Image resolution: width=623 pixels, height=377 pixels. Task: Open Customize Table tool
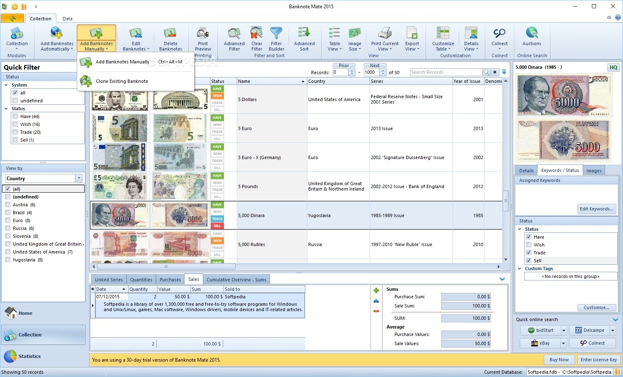(x=443, y=39)
